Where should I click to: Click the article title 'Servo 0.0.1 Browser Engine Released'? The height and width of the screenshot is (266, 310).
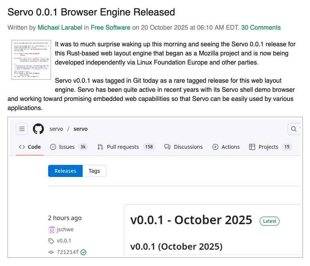pyautogui.click(x=91, y=12)
